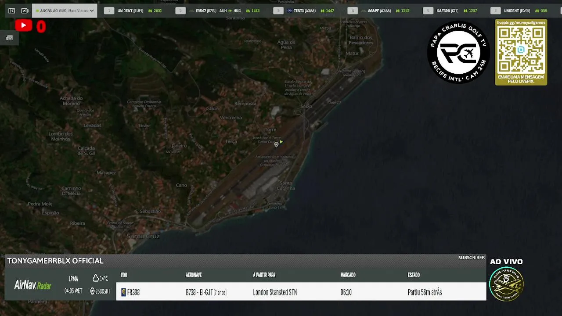Click the TONYGAMERRBLX OFFICIAL name banner
562x316 pixels.
(55, 261)
